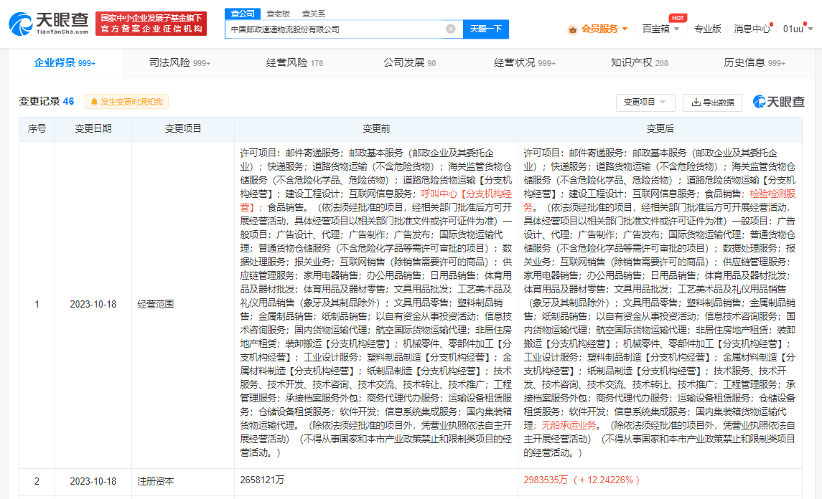Click the 序号 column header
This screenshot has height=499, width=822.
click(x=37, y=129)
